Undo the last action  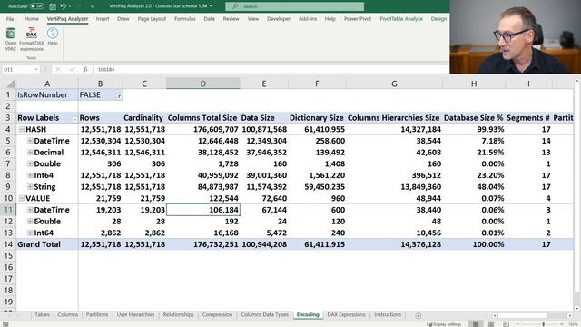coord(63,6)
